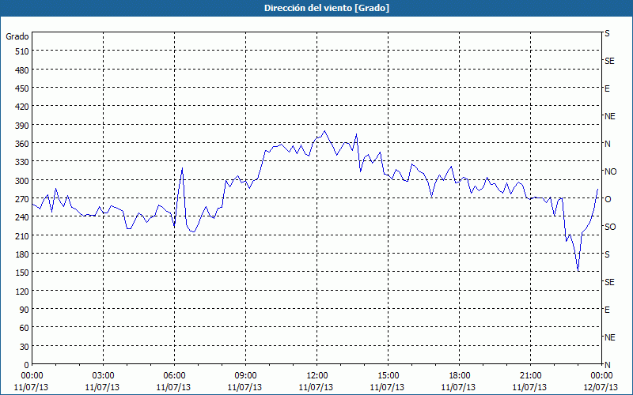
Task: Click the 420 degree axis label
Action: coord(22,107)
